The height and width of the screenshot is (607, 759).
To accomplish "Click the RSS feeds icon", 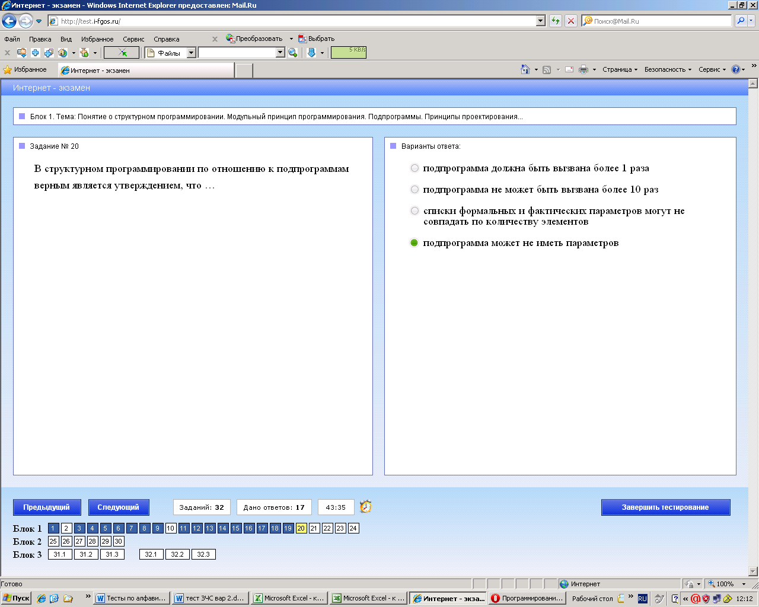I will [x=547, y=69].
